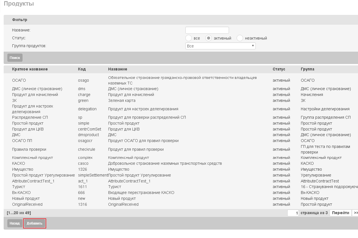Select the 'активный' status radio button

(208, 38)
